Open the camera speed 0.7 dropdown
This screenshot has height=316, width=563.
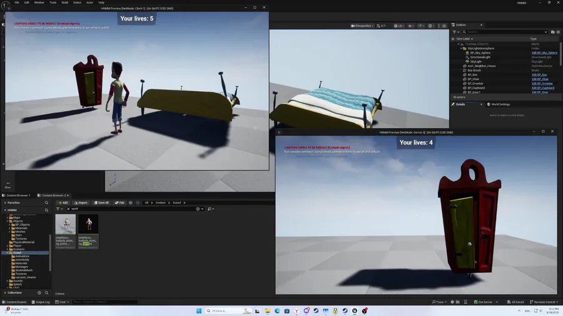[382, 26]
